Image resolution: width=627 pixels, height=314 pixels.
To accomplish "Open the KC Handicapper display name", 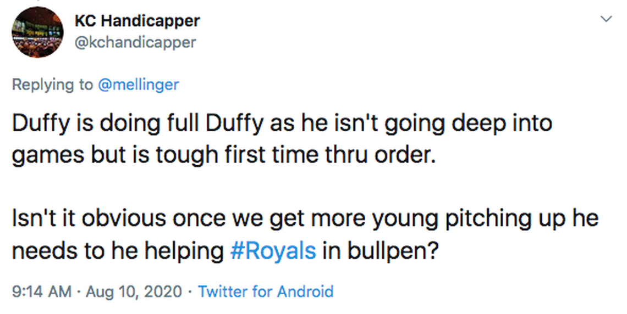I will 137,21.
